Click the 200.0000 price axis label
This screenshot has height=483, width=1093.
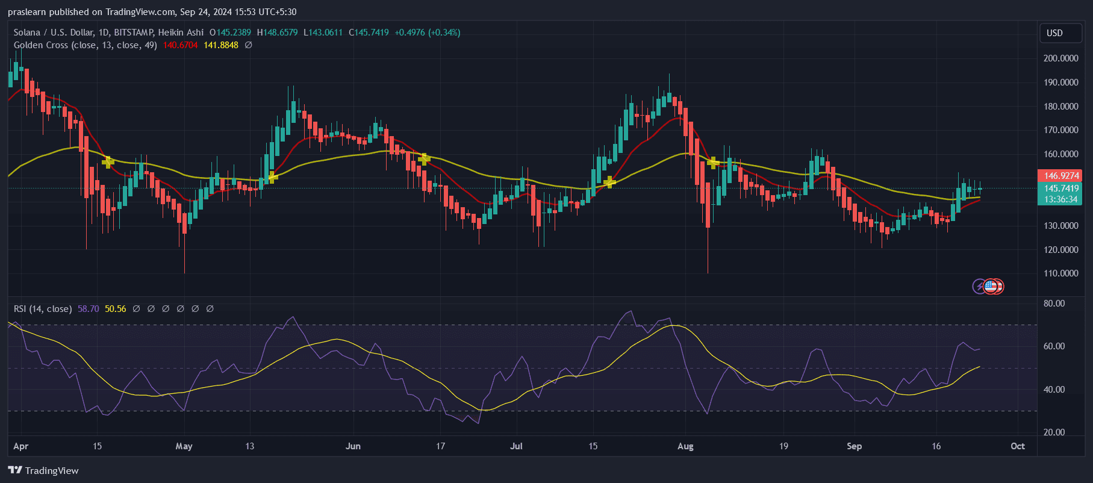click(x=1060, y=58)
